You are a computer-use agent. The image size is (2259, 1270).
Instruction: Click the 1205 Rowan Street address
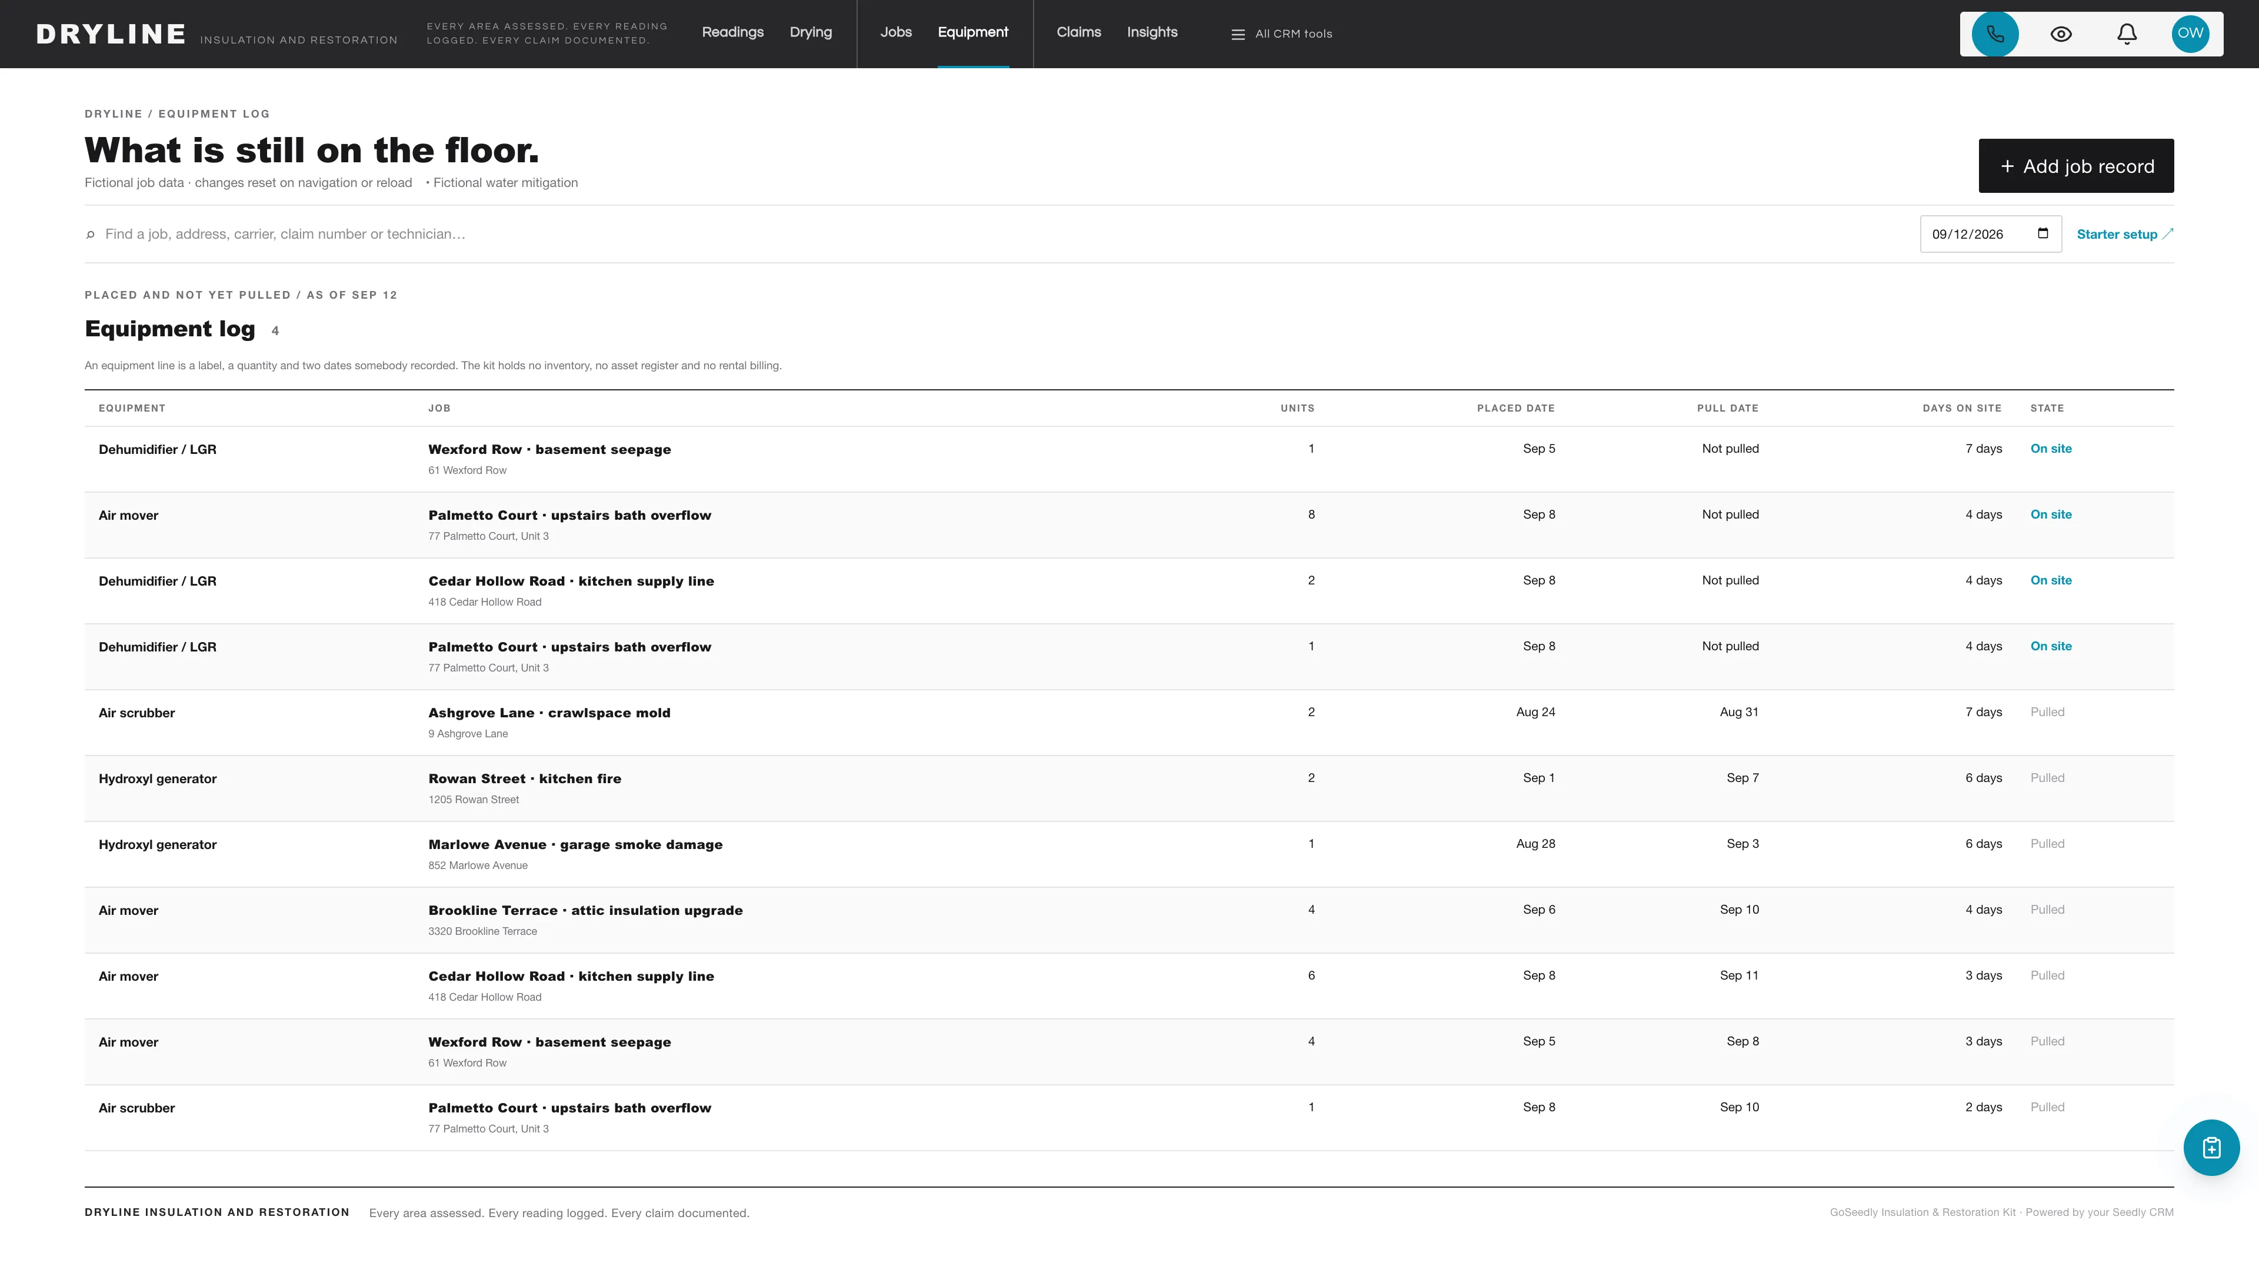tap(472, 800)
